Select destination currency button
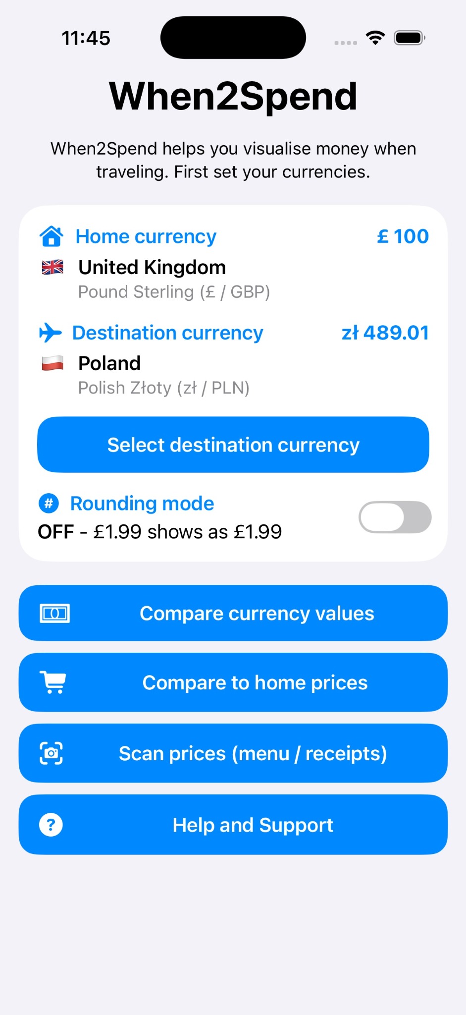This screenshot has height=1015, width=466. [233, 445]
